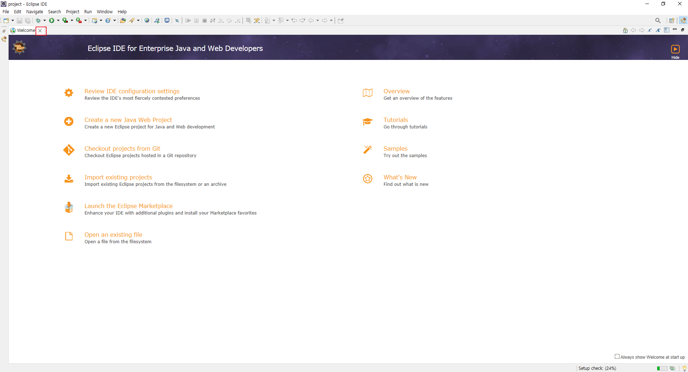The height and width of the screenshot is (372, 688).
Task: Click the toolbar Search magnifier icon
Action: pos(658,20)
